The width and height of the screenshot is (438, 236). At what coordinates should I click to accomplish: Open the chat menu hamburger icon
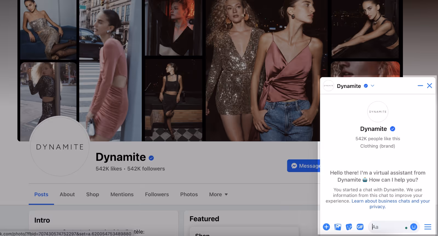click(x=428, y=227)
